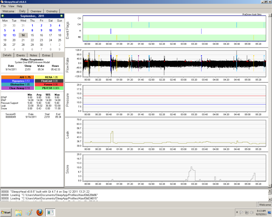Open Firefox from the taskbar
This screenshot has width=272, height=217.
40,213
